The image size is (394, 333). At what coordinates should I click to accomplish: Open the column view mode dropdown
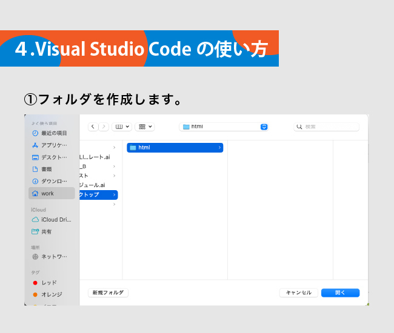(122, 127)
